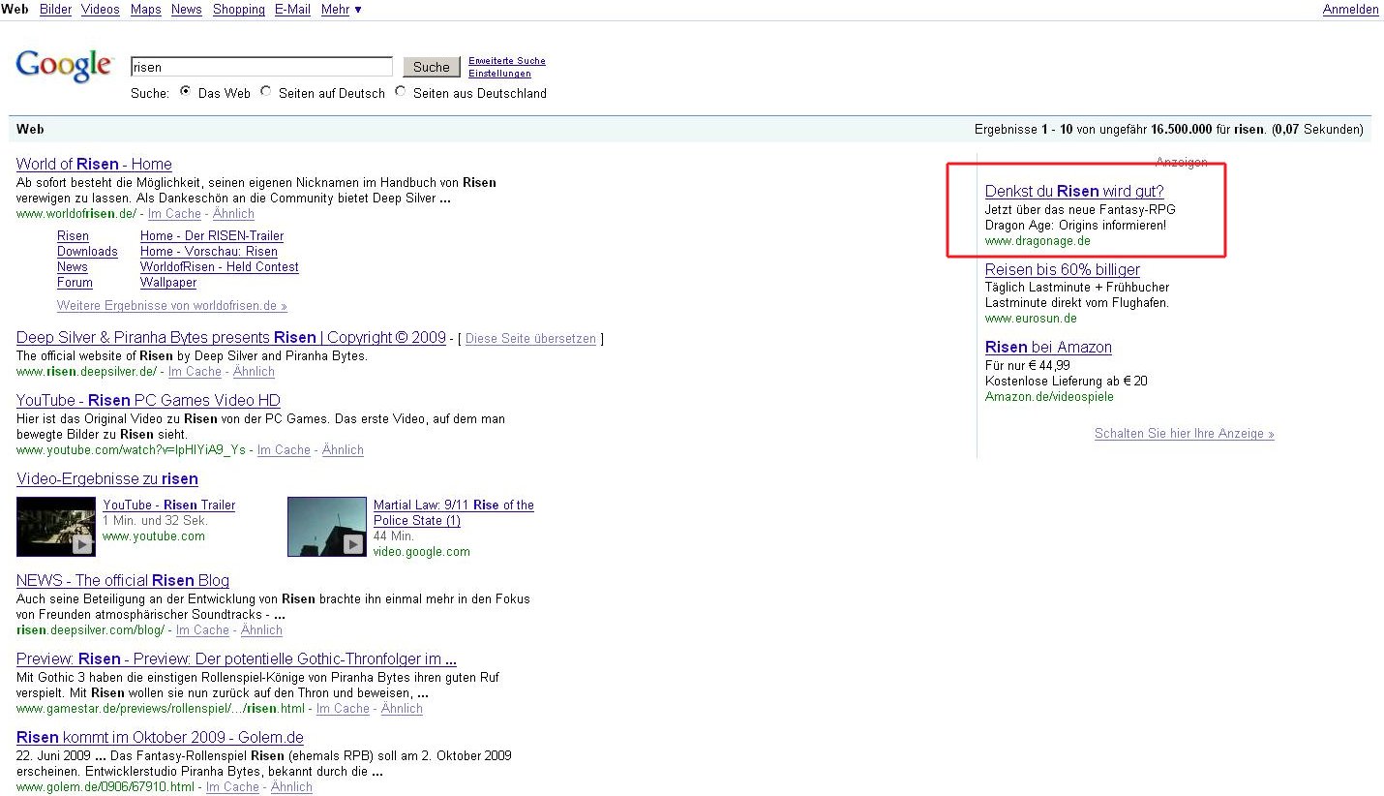The width and height of the screenshot is (1384, 796).
Task: Open Home - Der RISEN-Trailer sitelink
Action: (212, 236)
